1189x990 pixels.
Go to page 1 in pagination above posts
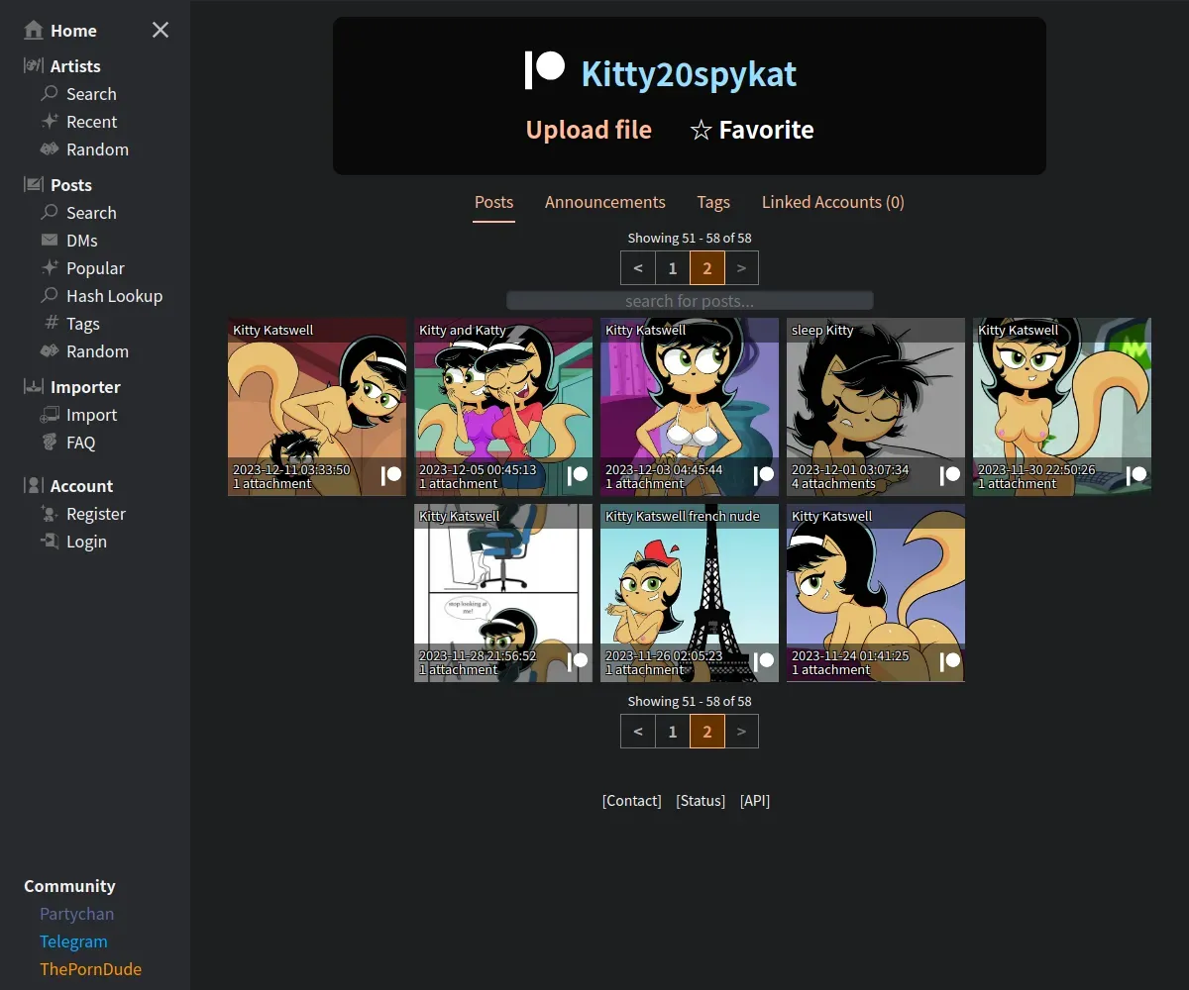click(x=673, y=268)
